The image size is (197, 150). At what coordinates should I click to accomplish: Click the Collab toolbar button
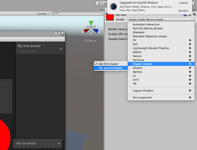(x=102, y=3)
